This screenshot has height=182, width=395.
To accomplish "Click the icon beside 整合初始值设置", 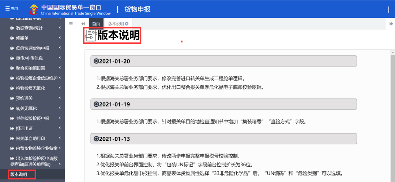I will click(x=12, y=68).
